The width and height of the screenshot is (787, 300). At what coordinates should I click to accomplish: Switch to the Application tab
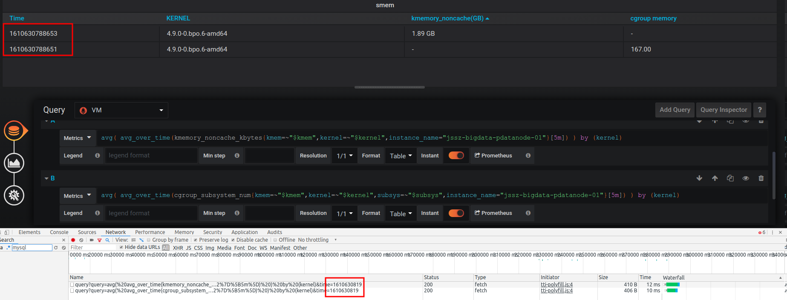tap(245, 232)
